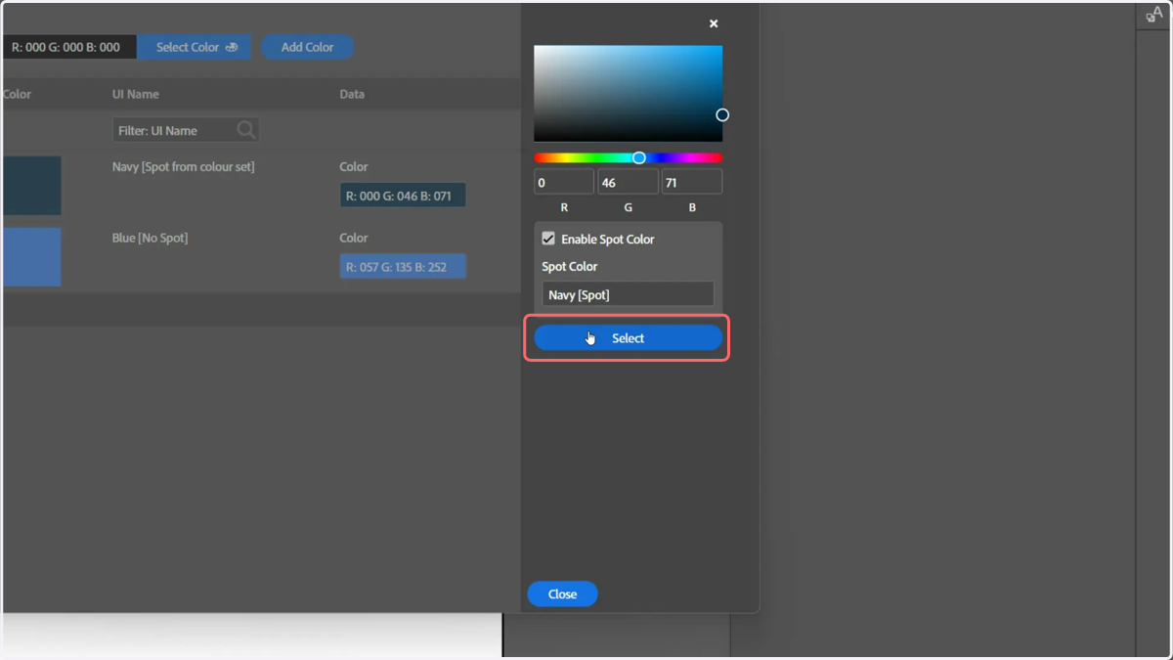Click the Spot Color name field 'Navy [Spot]'
This screenshot has width=1173, height=660.
pos(628,294)
